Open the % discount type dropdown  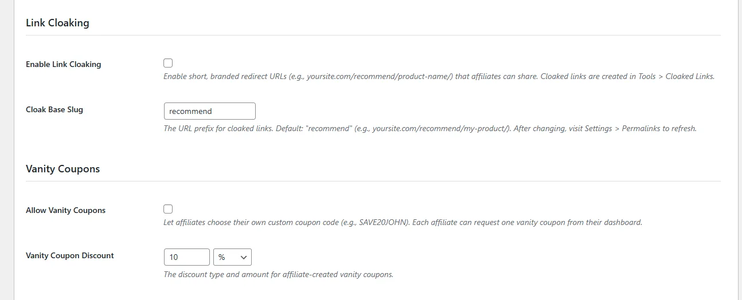232,257
